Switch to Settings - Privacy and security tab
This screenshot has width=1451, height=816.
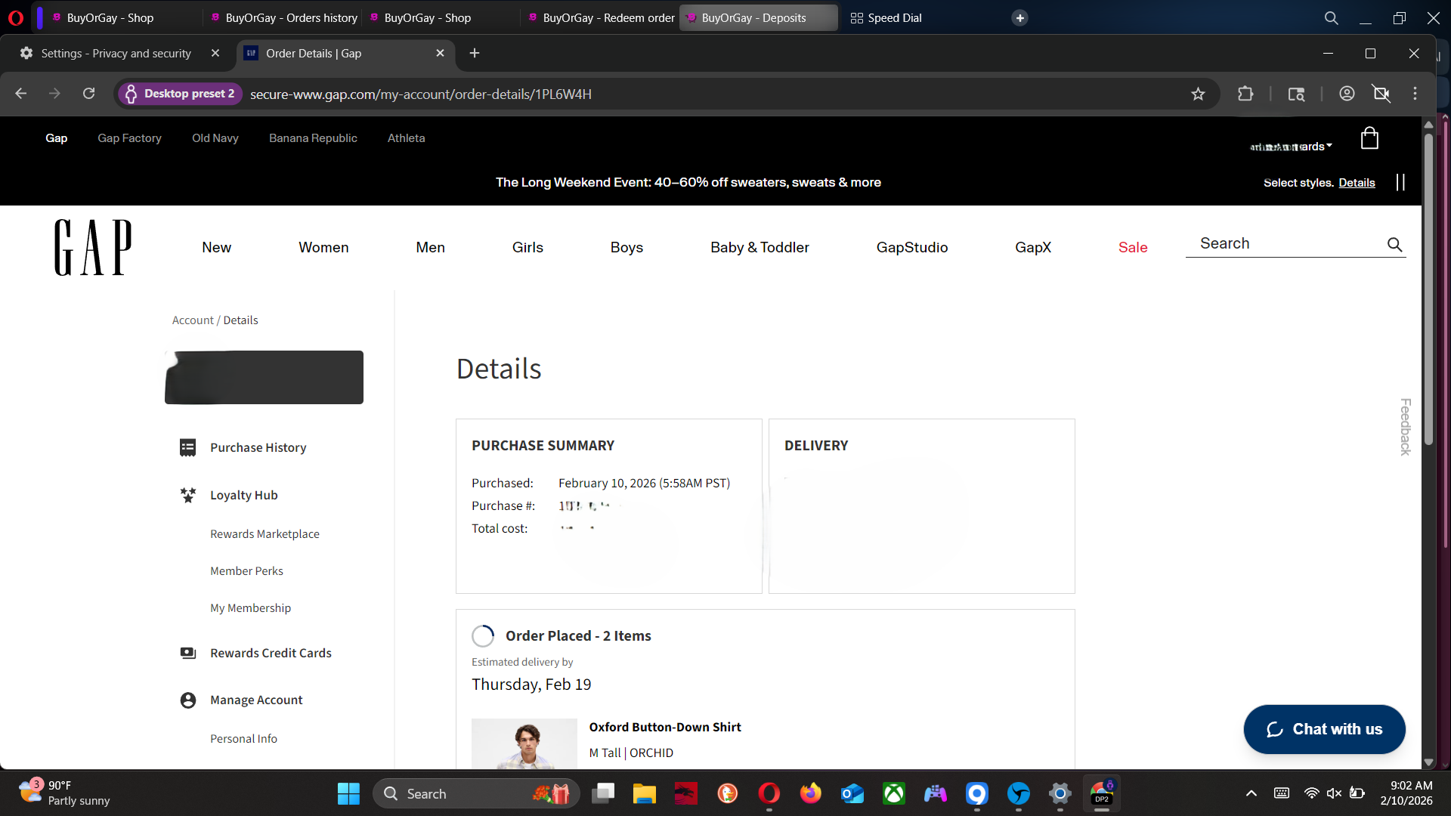point(116,54)
